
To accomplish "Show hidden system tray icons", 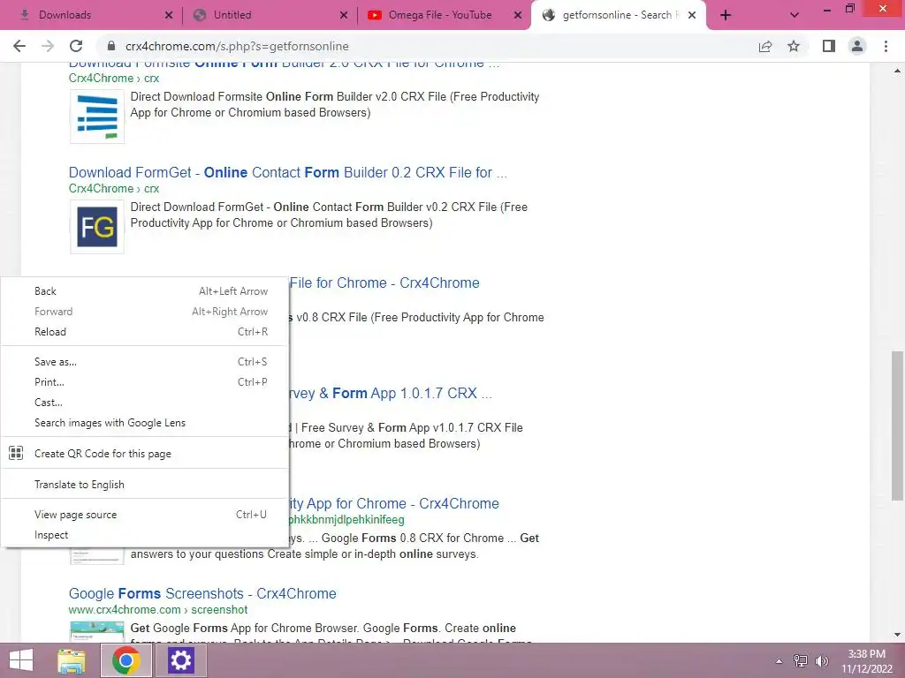I will (x=779, y=661).
